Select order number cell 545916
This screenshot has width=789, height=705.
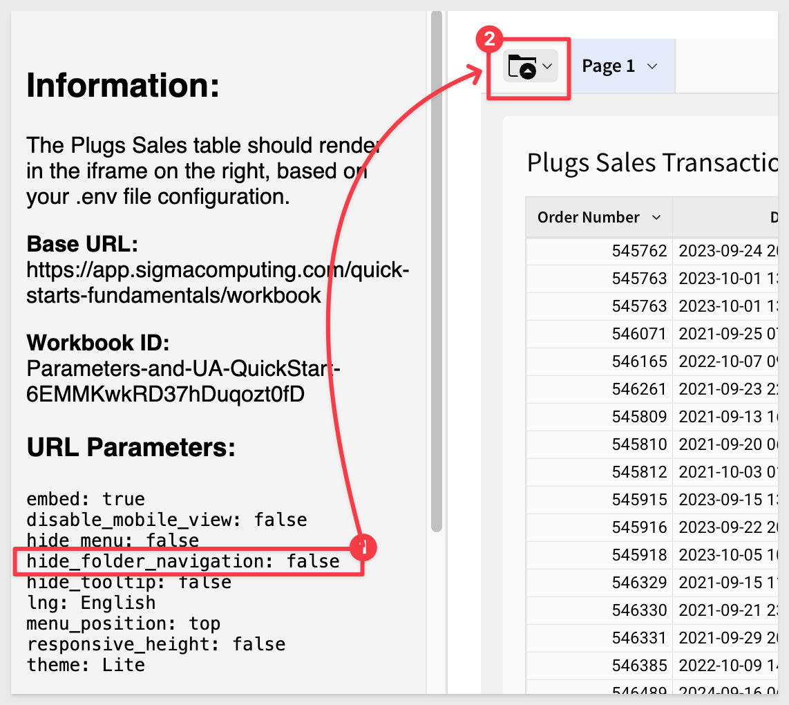tap(599, 527)
